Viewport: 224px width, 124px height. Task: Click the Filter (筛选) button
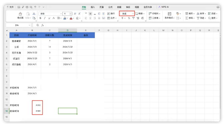coord(201,18)
